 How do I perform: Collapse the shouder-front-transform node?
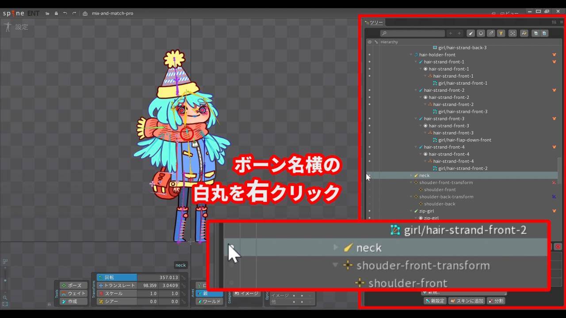(411, 182)
